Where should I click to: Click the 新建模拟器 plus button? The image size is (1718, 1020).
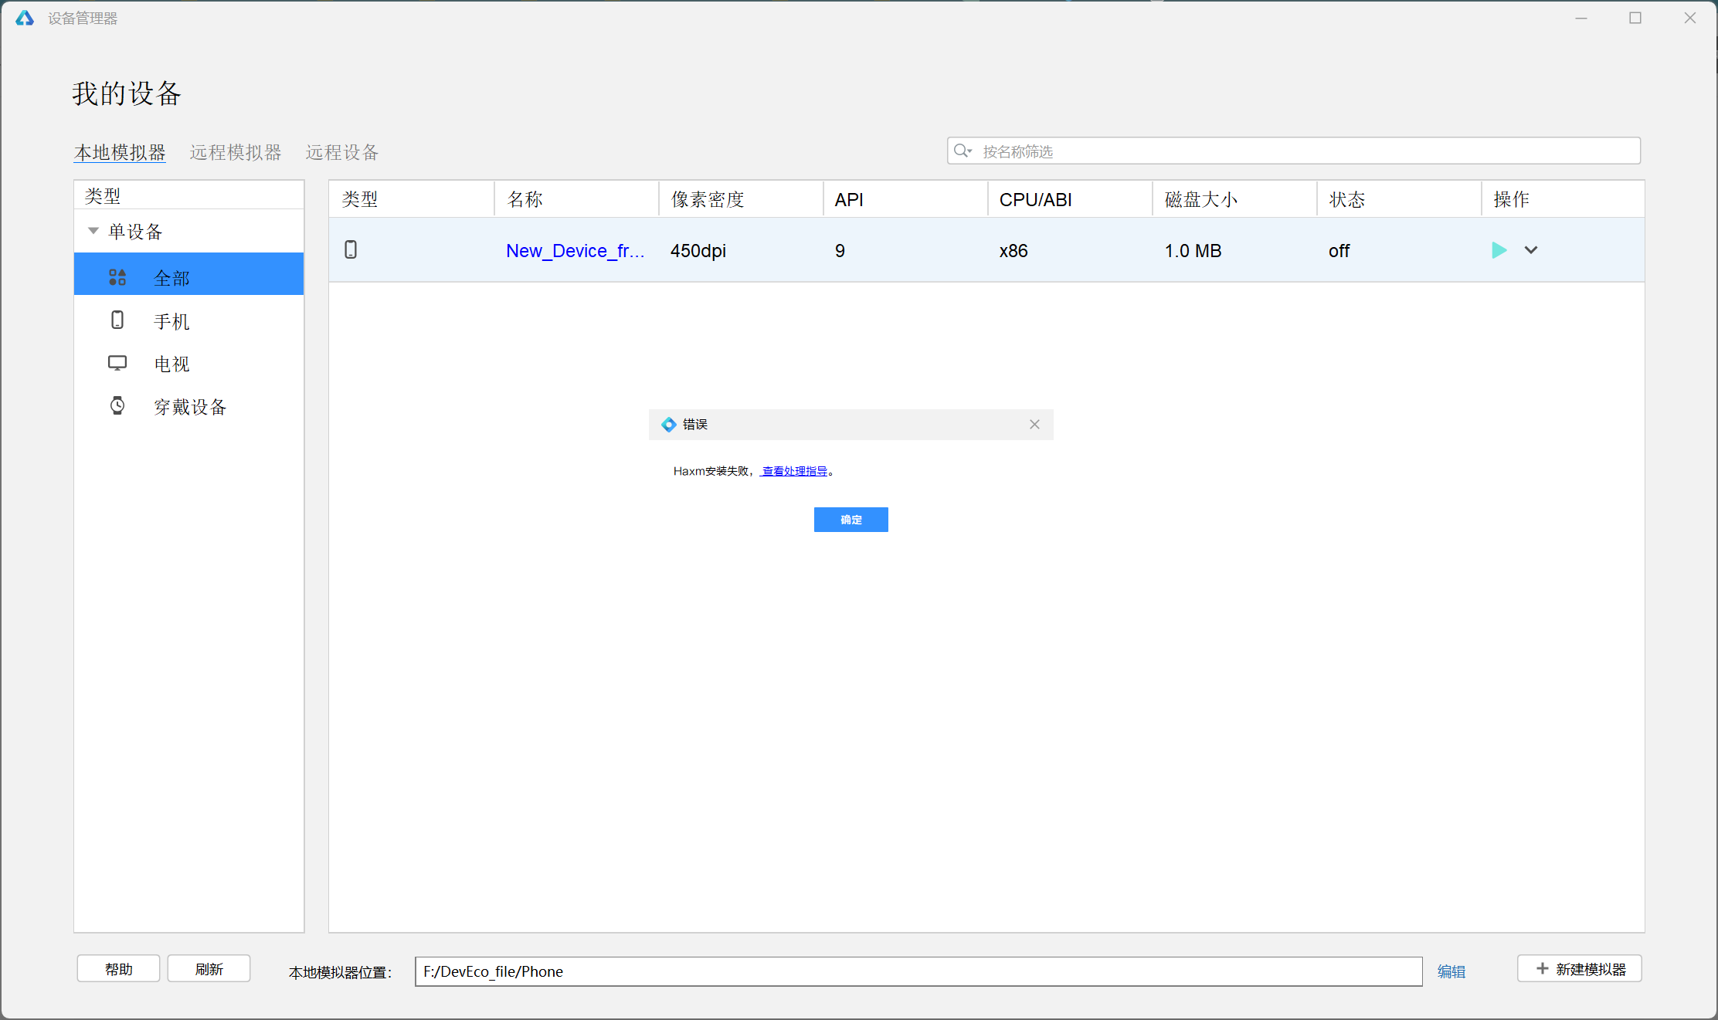pos(1580,969)
